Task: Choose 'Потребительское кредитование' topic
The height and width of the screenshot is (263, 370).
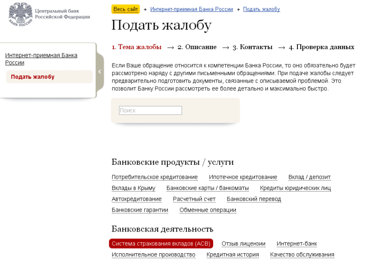Action: [154, 177]
